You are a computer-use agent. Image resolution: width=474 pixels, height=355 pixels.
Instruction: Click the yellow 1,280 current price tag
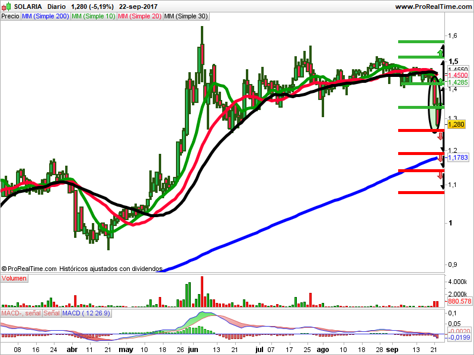point(456,124)
